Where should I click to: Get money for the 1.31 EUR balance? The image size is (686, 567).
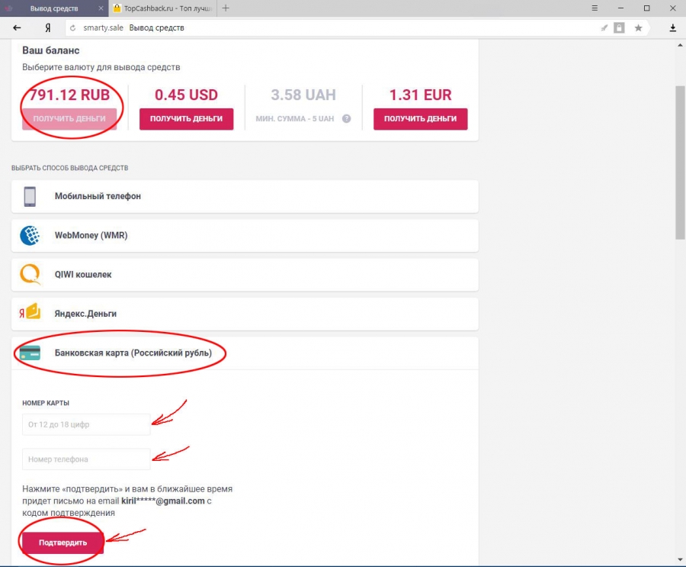(421, 119)
